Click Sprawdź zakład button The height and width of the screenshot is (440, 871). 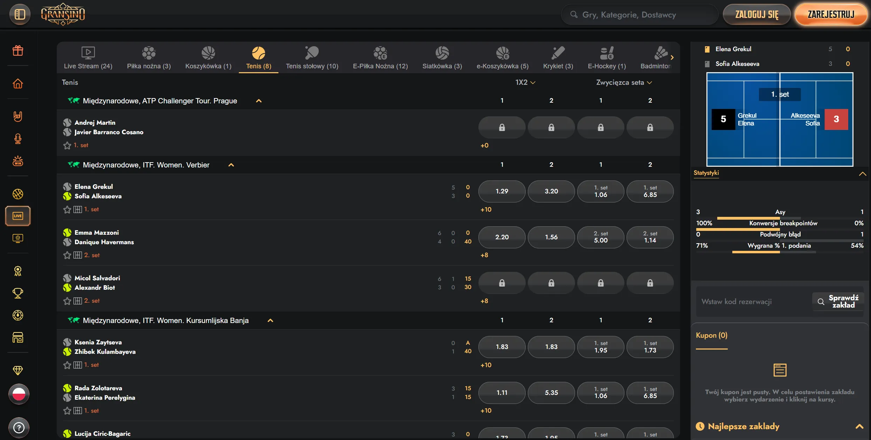tap(838, 302)
